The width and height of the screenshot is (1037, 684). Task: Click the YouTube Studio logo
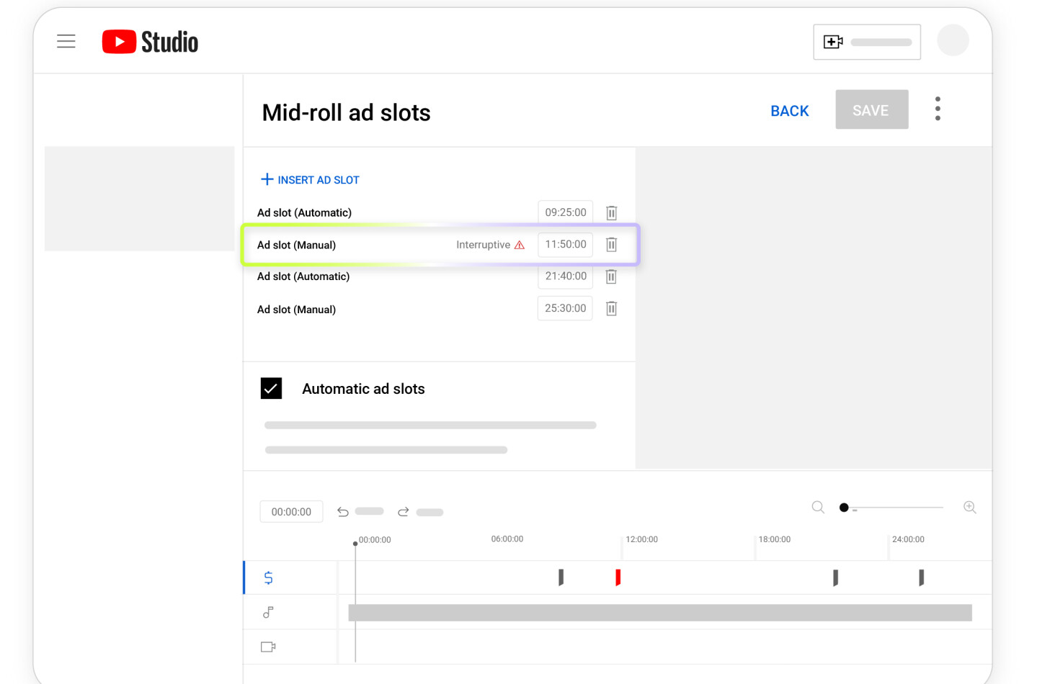pyautogui.click(x=150, y=42)
